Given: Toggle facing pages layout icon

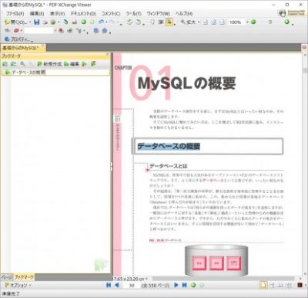Looking at the screenshot, I should 280,285.
